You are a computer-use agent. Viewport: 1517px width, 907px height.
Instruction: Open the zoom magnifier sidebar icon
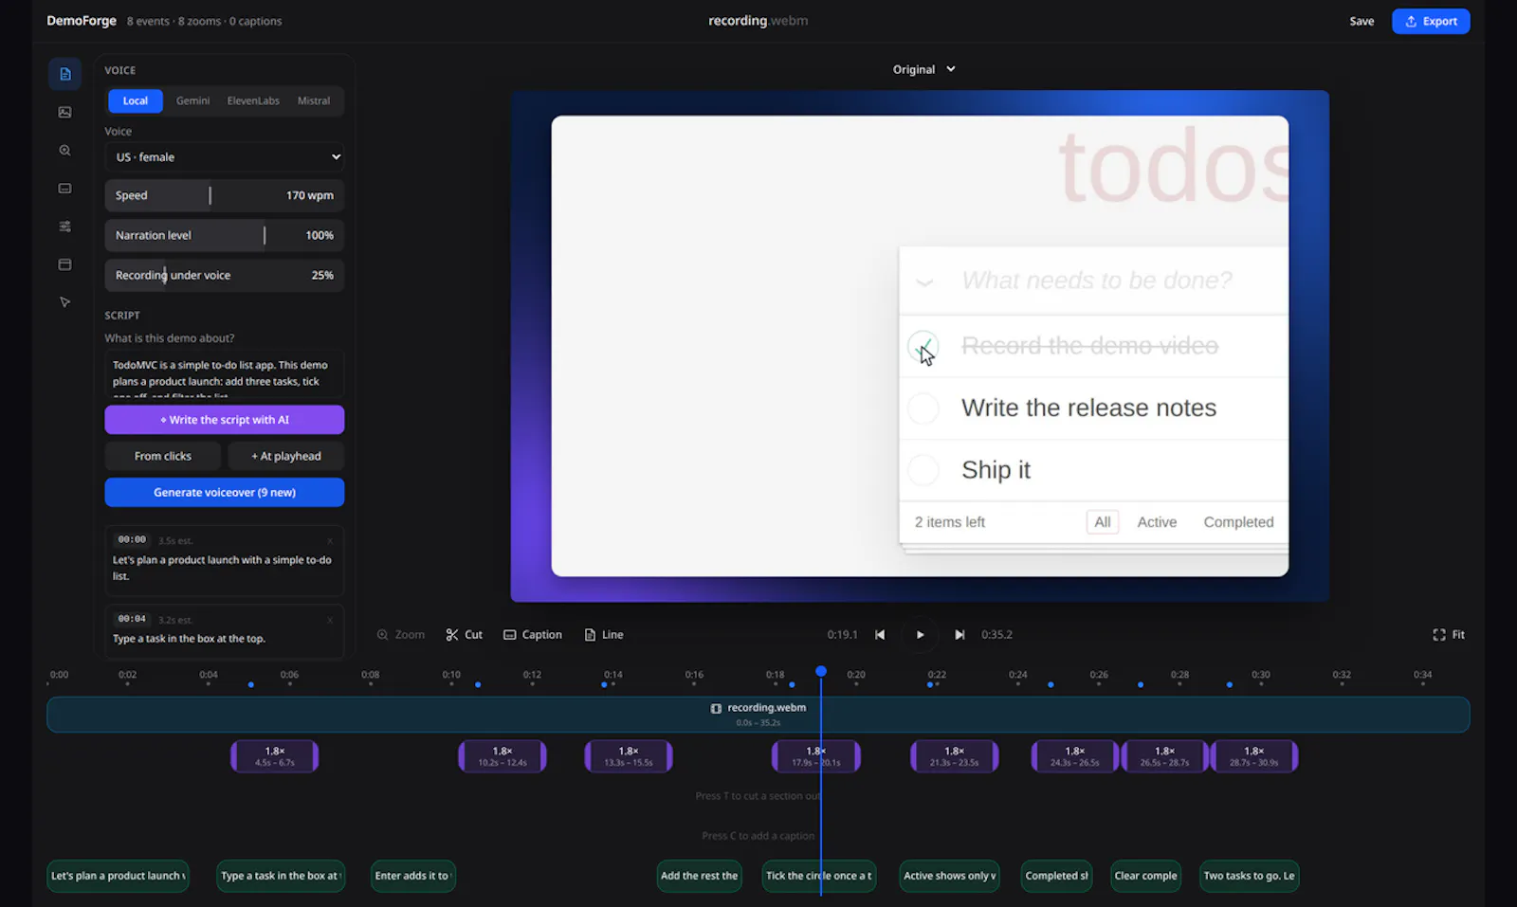pyautogui.click(x=64, y=150)
